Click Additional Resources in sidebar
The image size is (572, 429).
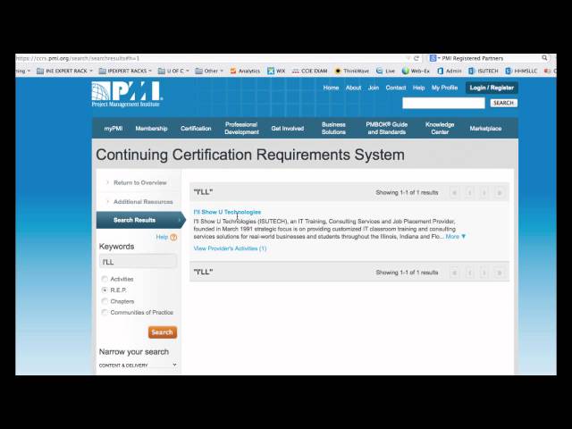pos(143,202)
